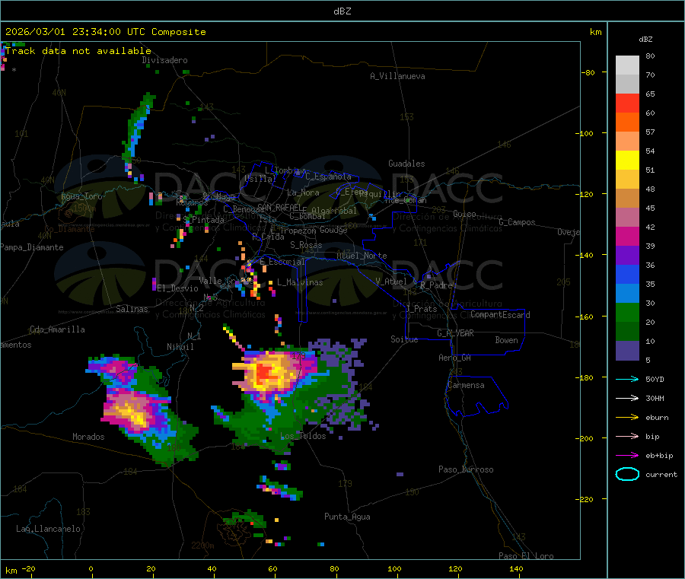Click the 'Carmensa' map label

tap(466, 385)
